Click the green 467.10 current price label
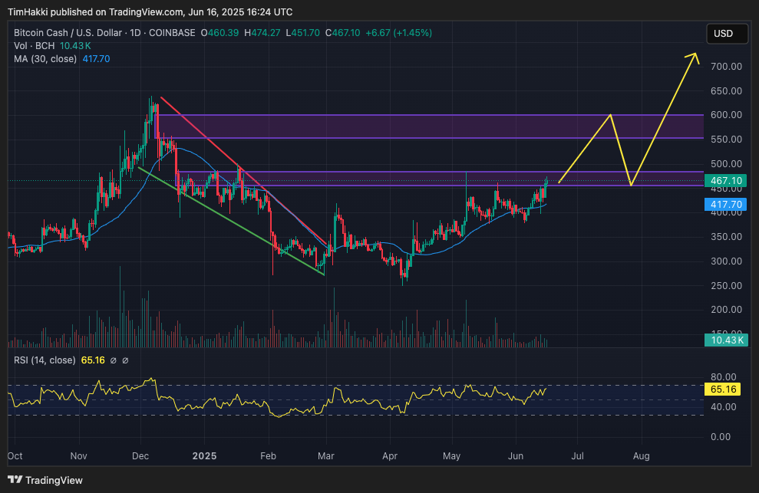Image resolution: width=759 pixels, height=493 pixels. [726, 180]
